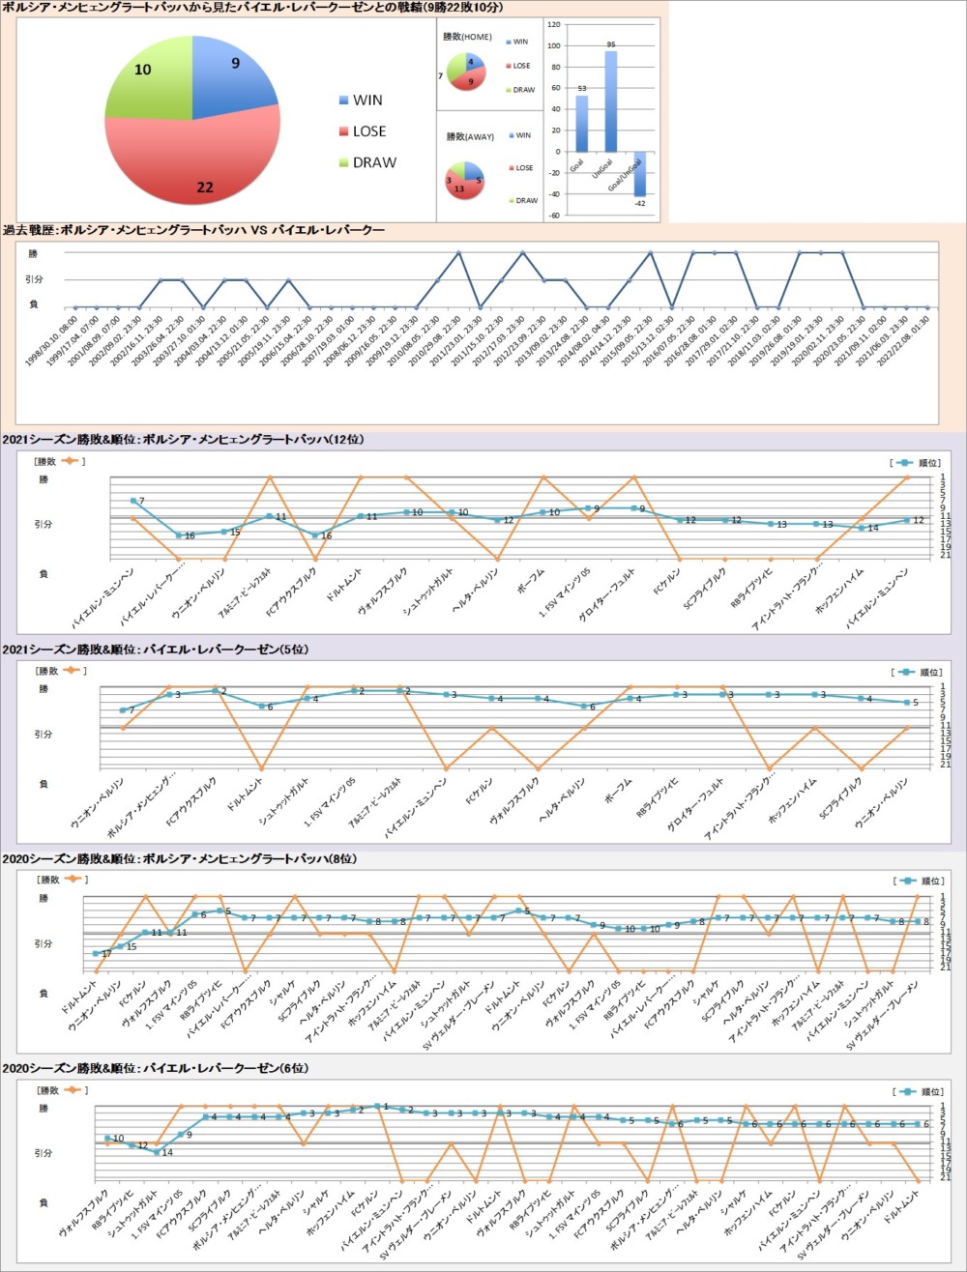
Task: Click rank marker 15 in 2021 Mönchengladbach chart
Action: [x=224, y=532]
